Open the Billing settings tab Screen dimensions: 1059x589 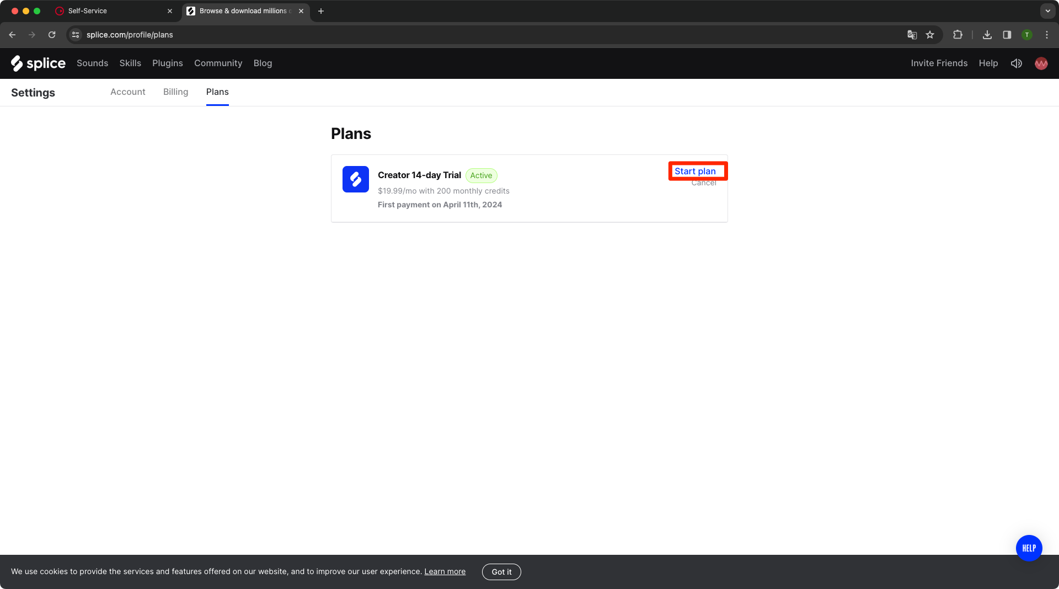[x=175, y=92]
